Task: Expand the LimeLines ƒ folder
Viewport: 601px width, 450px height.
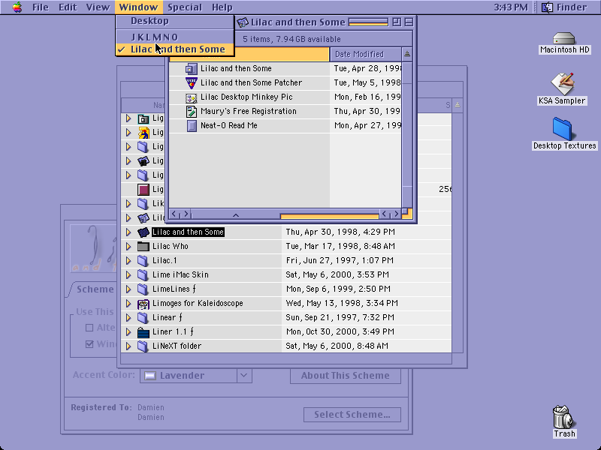Action: pos(128,289)
